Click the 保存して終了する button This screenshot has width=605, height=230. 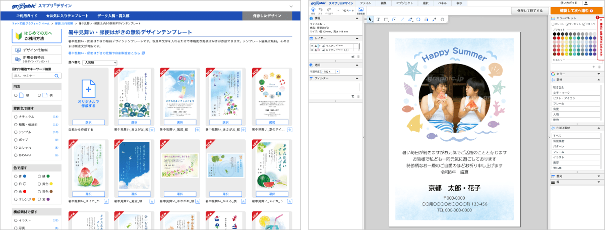pos(529,10)
